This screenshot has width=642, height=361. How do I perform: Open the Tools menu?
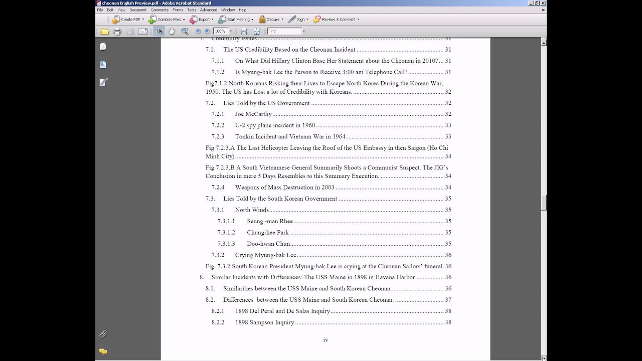click(192, 10)
